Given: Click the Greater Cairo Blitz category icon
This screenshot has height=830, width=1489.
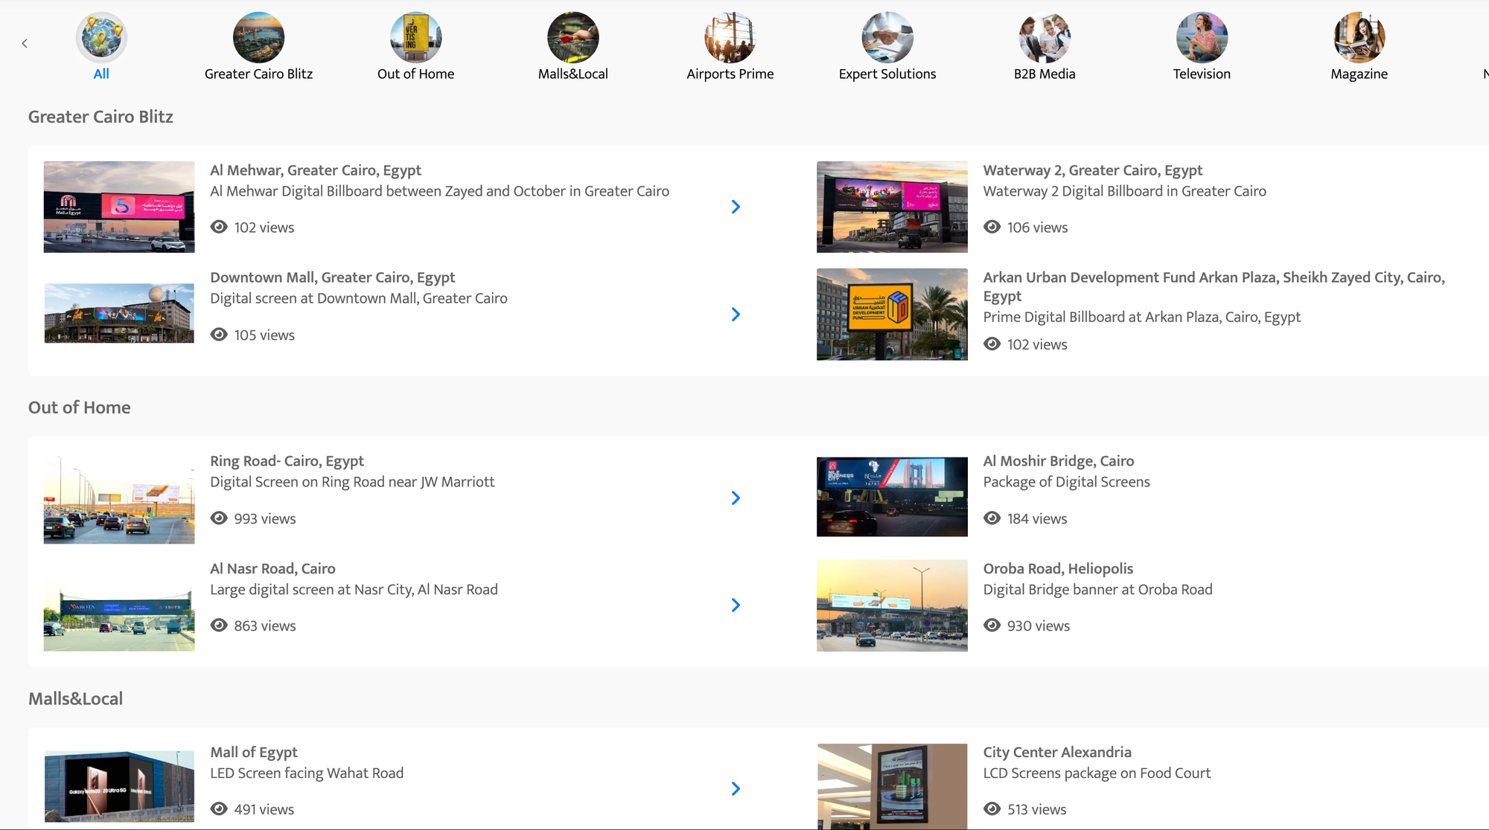Looking at the screenshot, I should (258, 38).
